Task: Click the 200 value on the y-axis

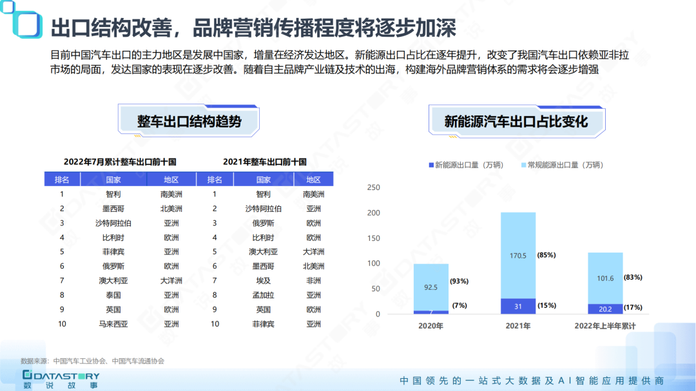Action: 374,213
